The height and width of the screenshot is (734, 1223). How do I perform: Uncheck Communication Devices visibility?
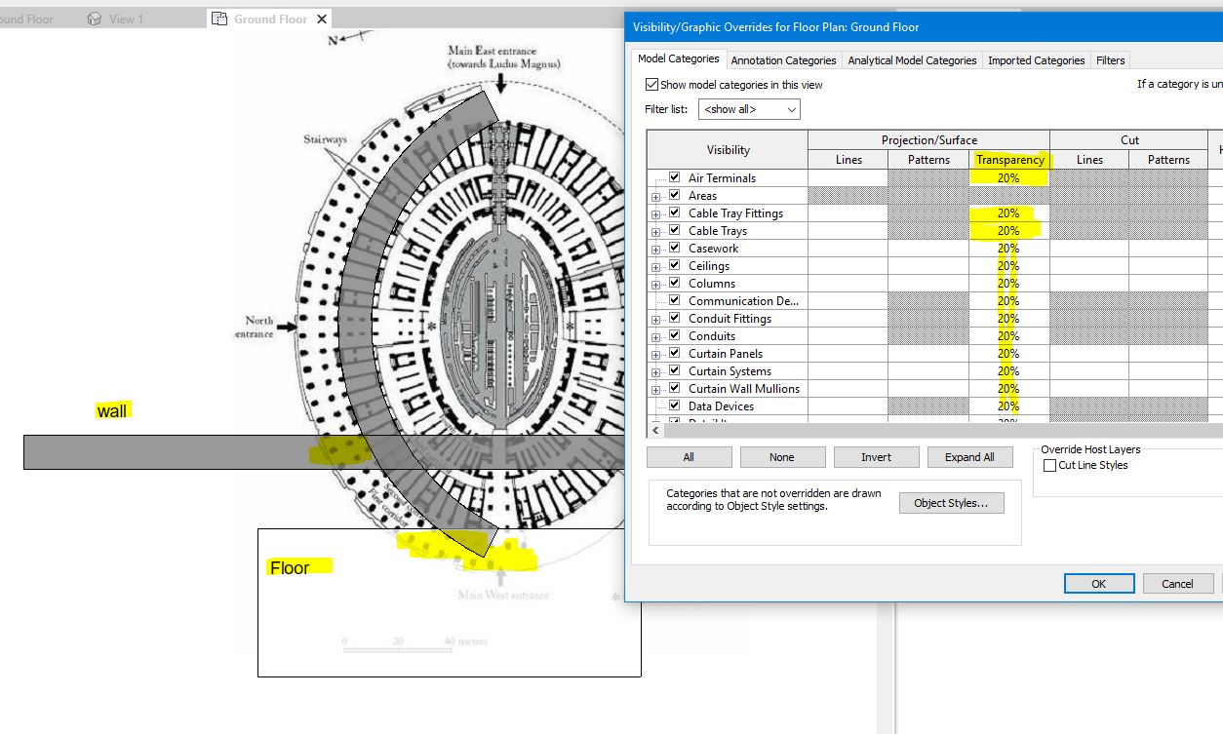coord(675,300)
